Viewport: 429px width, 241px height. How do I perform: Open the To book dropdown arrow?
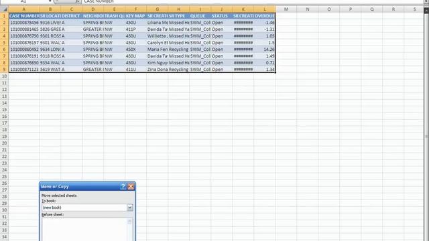129,208
